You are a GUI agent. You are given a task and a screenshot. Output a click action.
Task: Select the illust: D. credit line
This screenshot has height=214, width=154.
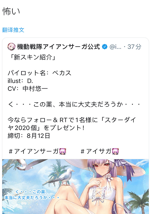[x=20, y=81]
